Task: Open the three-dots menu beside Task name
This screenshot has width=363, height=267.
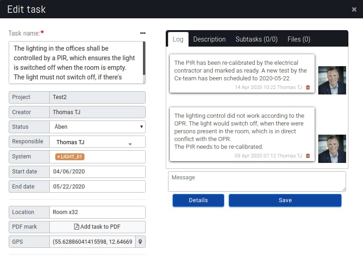Action: coord(143,33)
